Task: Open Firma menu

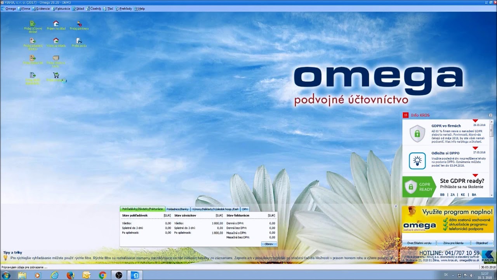Action: click(24, 9)
